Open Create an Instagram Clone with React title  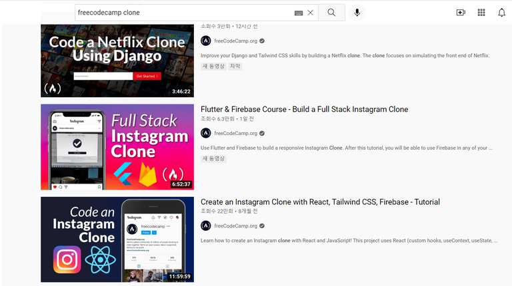tap(320, 202)
